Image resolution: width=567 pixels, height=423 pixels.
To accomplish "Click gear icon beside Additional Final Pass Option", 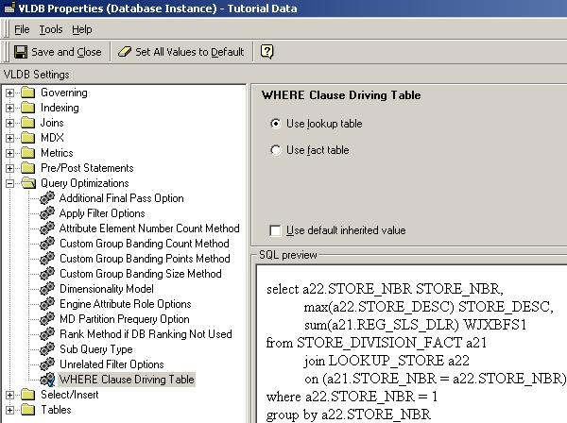I will [47, 198].
